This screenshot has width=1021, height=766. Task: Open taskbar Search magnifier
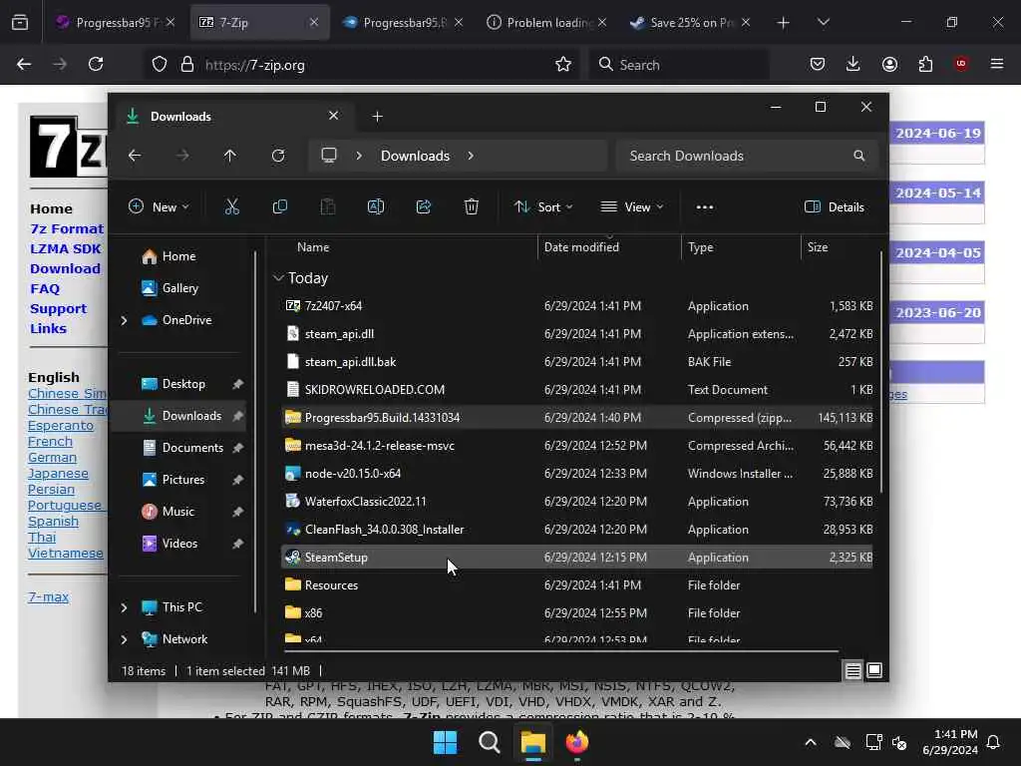489,742
